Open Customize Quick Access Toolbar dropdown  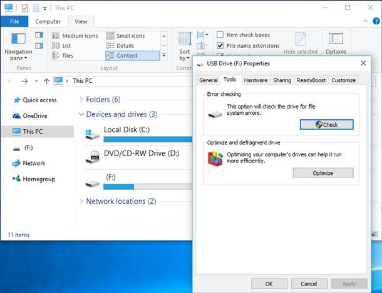pos(44,8)
